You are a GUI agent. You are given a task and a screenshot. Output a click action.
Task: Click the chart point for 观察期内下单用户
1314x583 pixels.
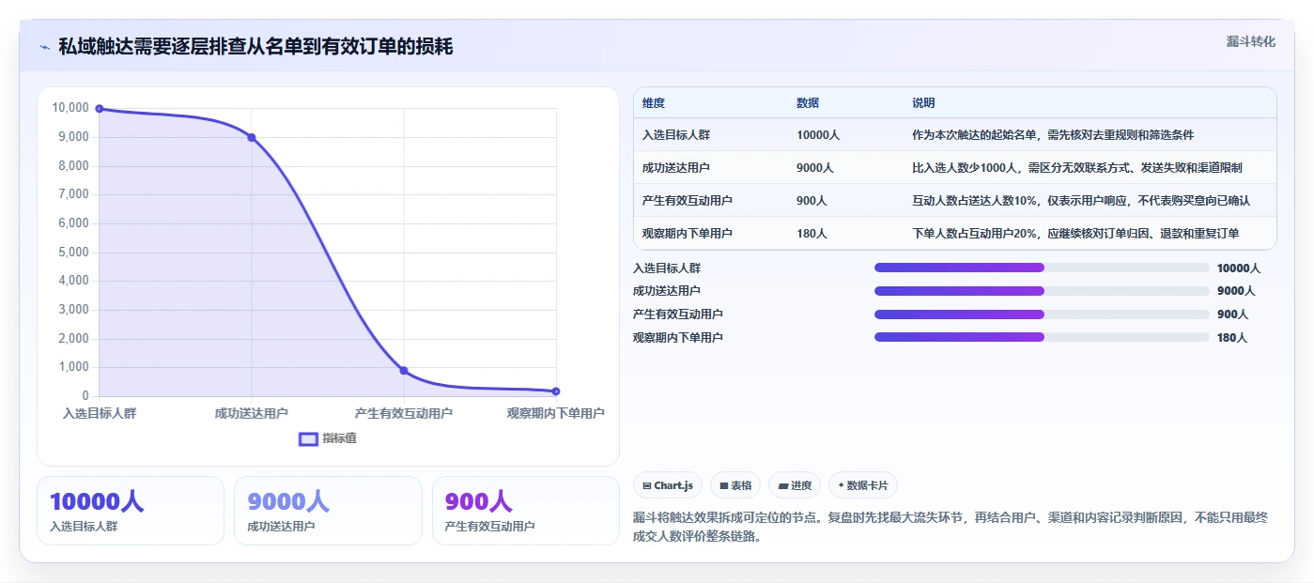tap(556, 391)
